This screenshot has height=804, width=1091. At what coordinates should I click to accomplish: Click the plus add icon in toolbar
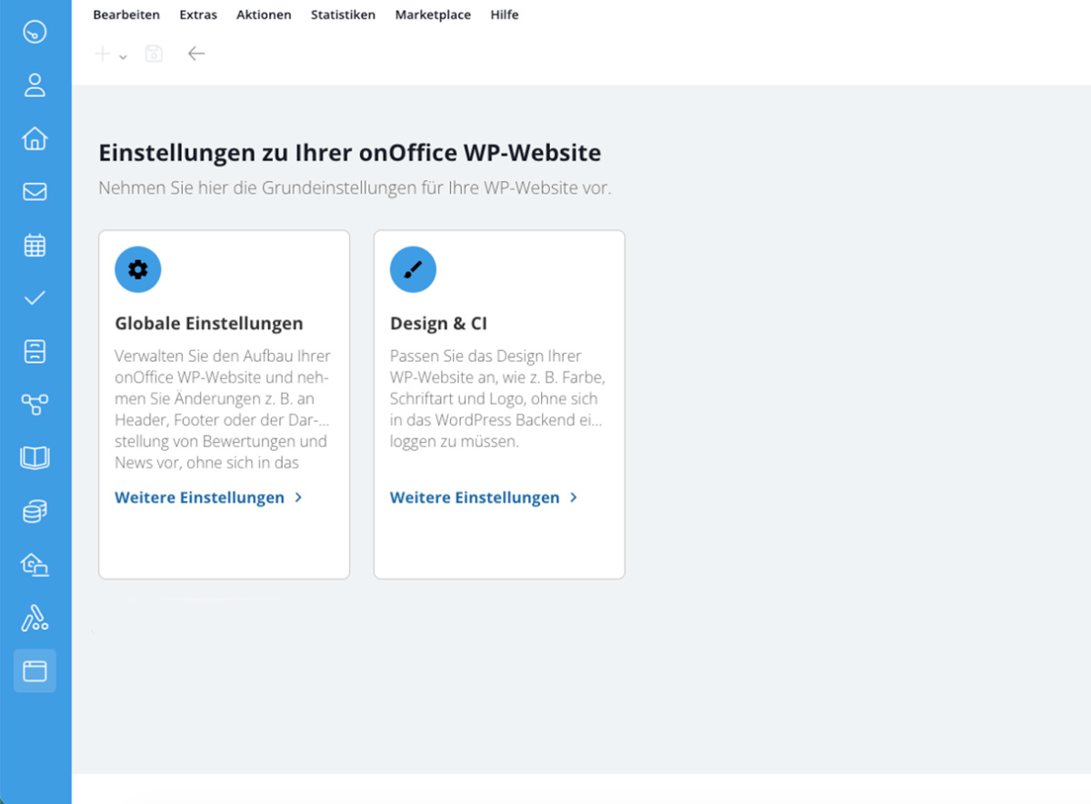103,54
